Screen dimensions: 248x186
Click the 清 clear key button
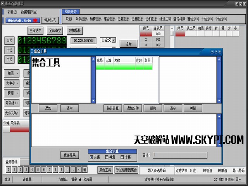click(84, 169)
